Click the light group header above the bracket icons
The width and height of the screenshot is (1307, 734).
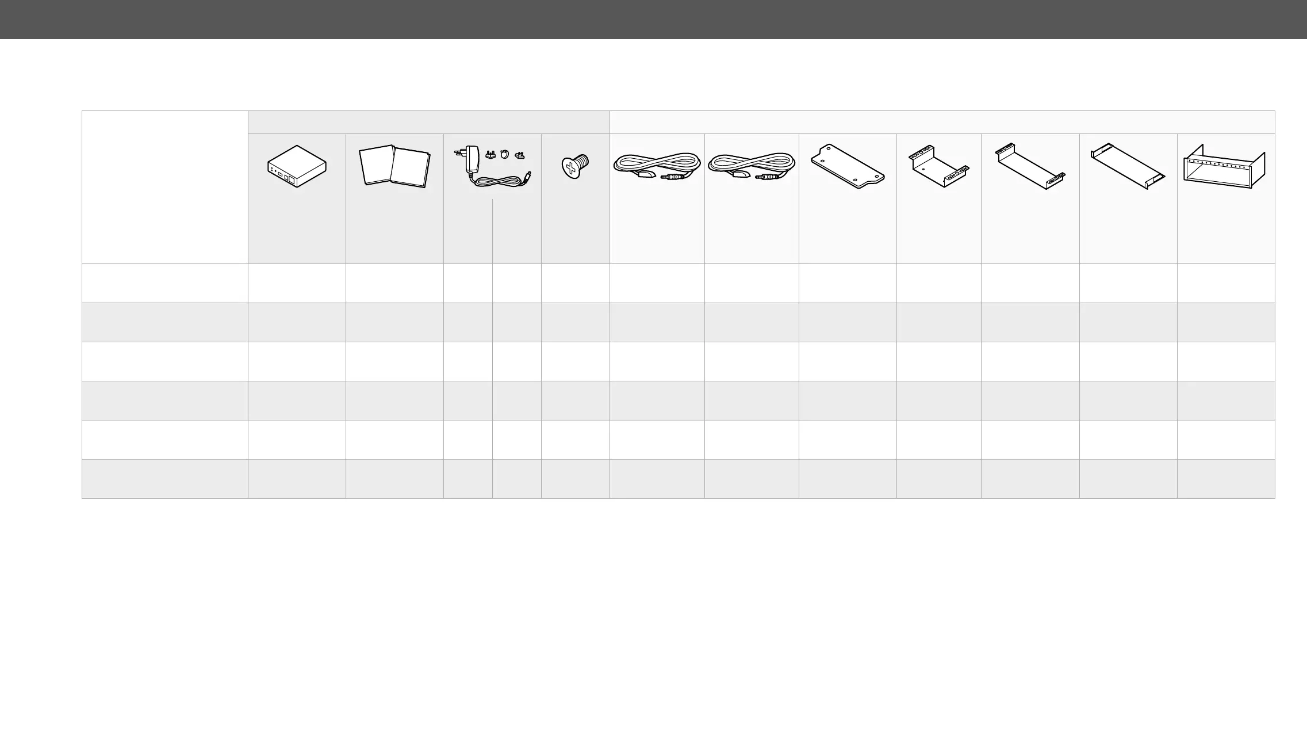click(942, 122)
